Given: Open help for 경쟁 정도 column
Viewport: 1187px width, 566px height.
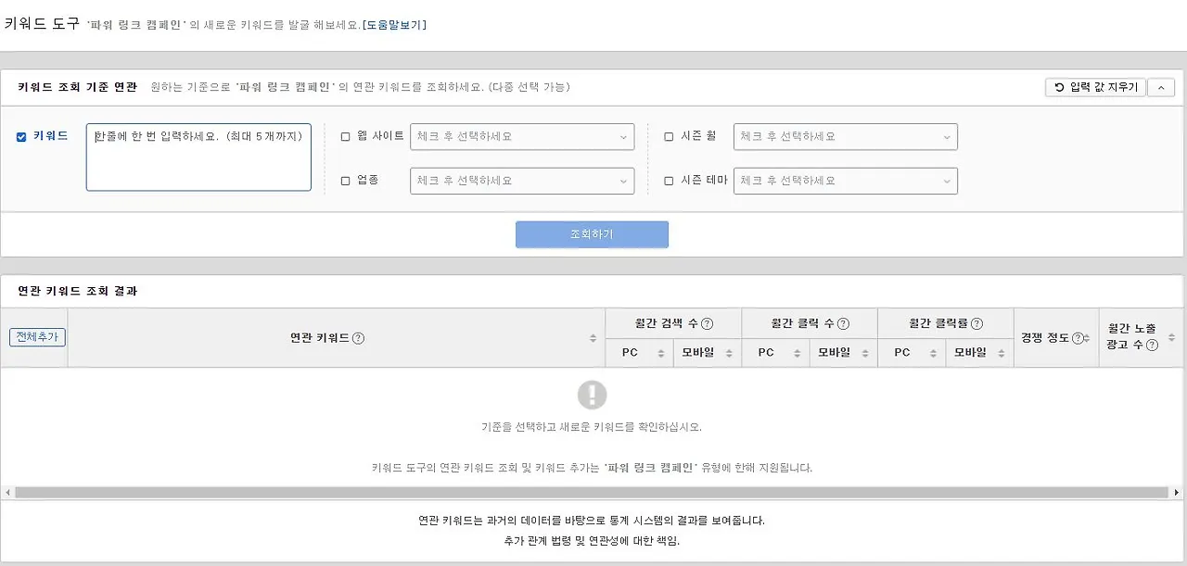Looking at the screenshot, I should point(1079,338).
